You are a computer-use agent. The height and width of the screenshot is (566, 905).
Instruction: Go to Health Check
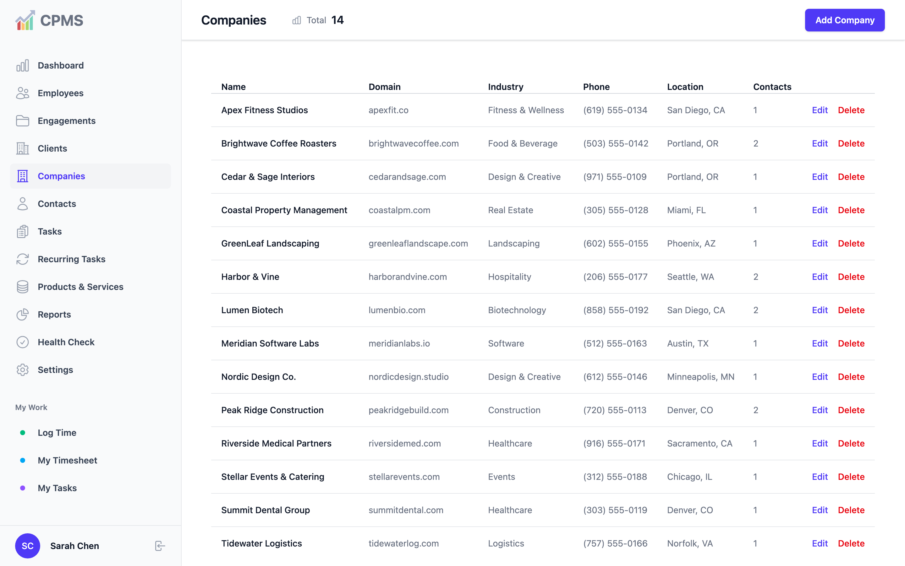pyautogui.click(x=90, y=342)
